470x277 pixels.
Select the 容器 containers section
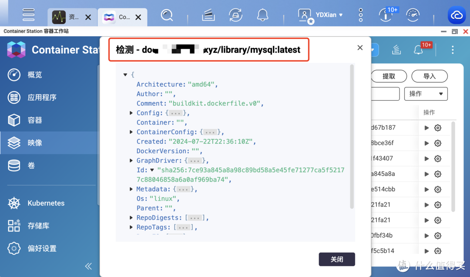(37, 120)
